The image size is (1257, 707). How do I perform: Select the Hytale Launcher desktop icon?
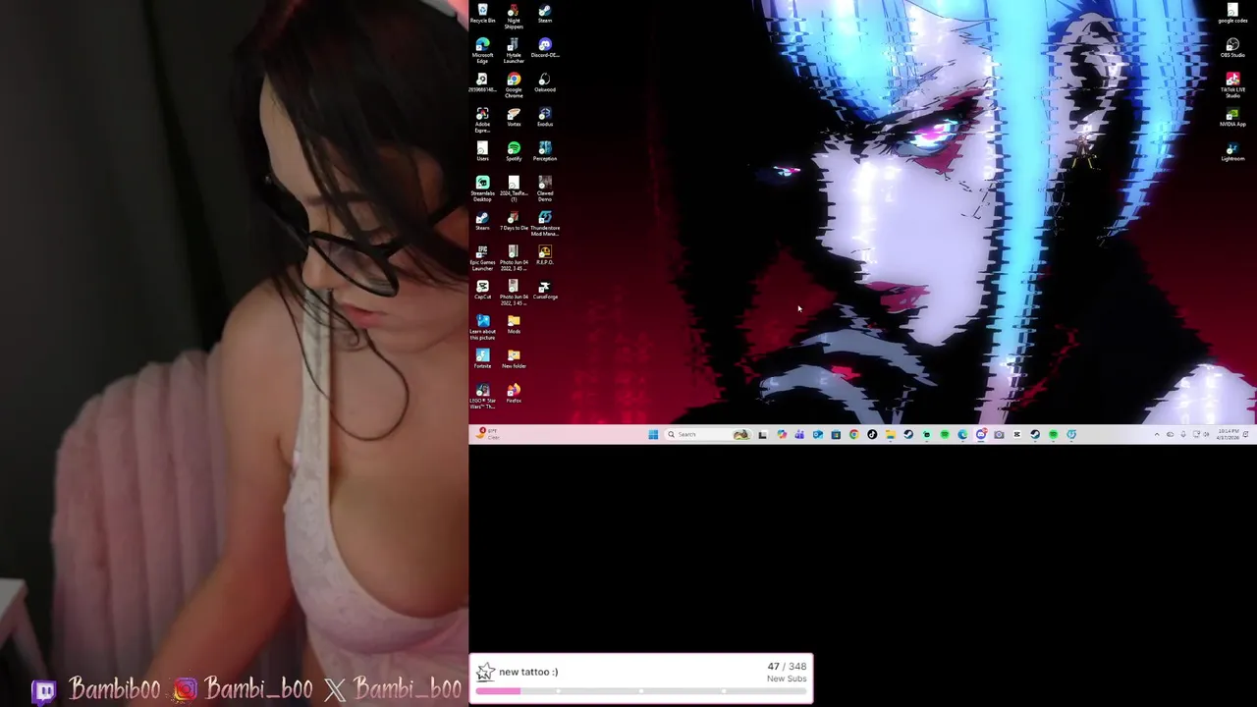tap(514, 50)
